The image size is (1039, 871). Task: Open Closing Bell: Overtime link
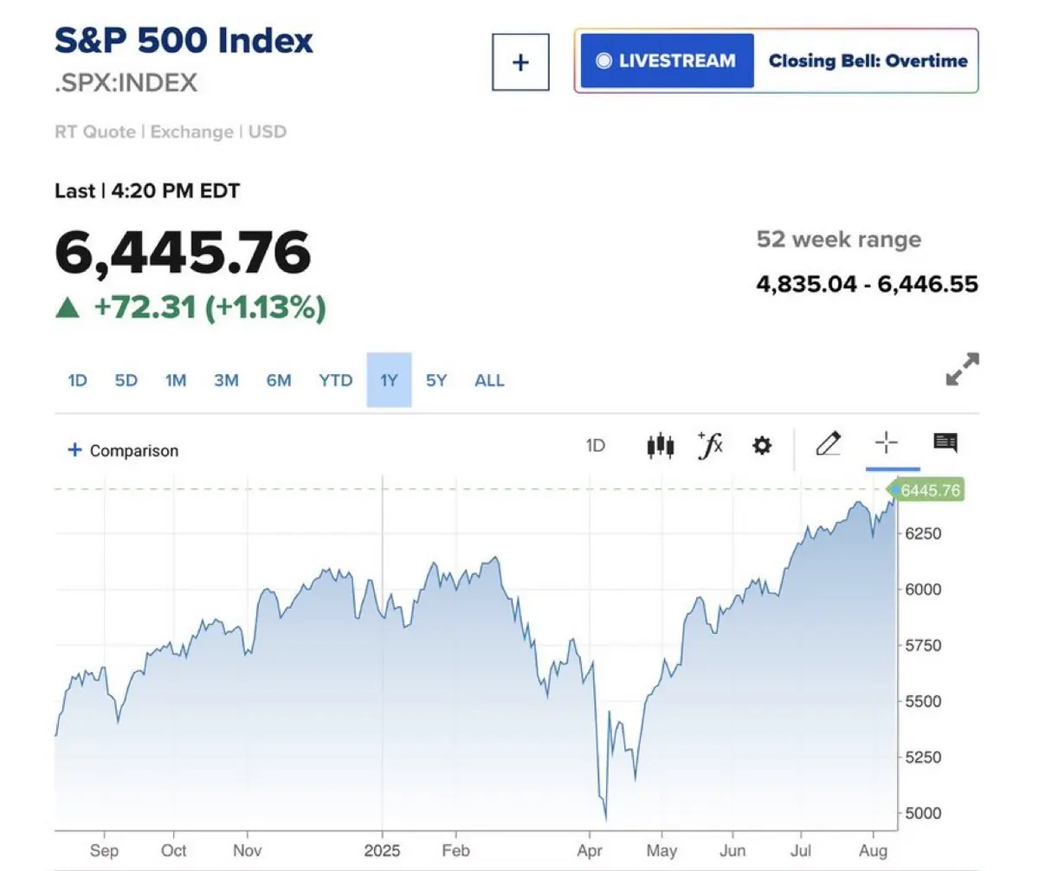tap(868, 61)
